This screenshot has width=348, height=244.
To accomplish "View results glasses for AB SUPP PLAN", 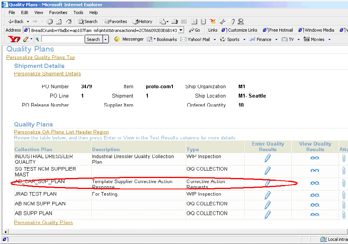I will [x=315, y=214].
